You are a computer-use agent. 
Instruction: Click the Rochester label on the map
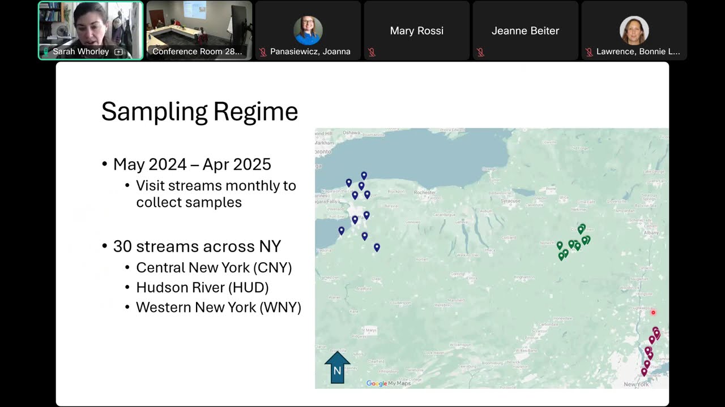(x=425, y=192)
